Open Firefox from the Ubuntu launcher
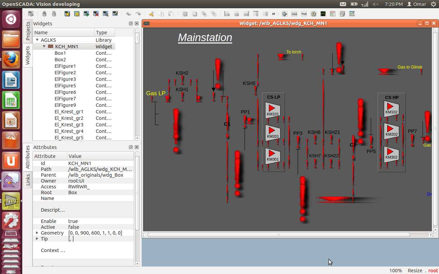Viewport: 439px width, 274px height. pyautogui.click(x=11, y=60)
